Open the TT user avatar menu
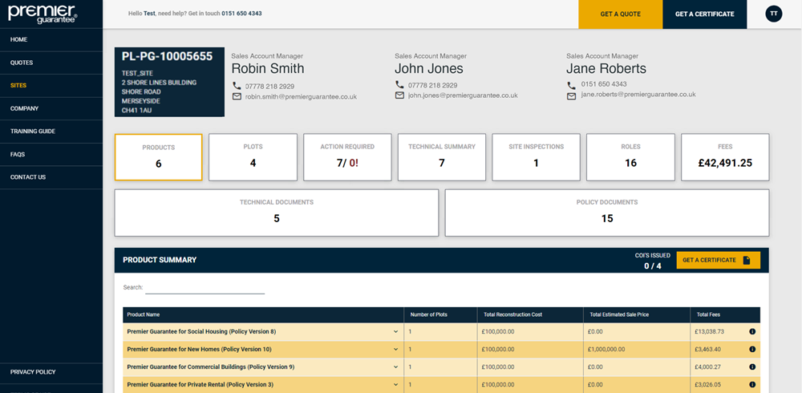The image size is (802, 393). point(774,14)
